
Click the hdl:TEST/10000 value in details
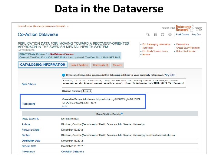tap(70, 119)
